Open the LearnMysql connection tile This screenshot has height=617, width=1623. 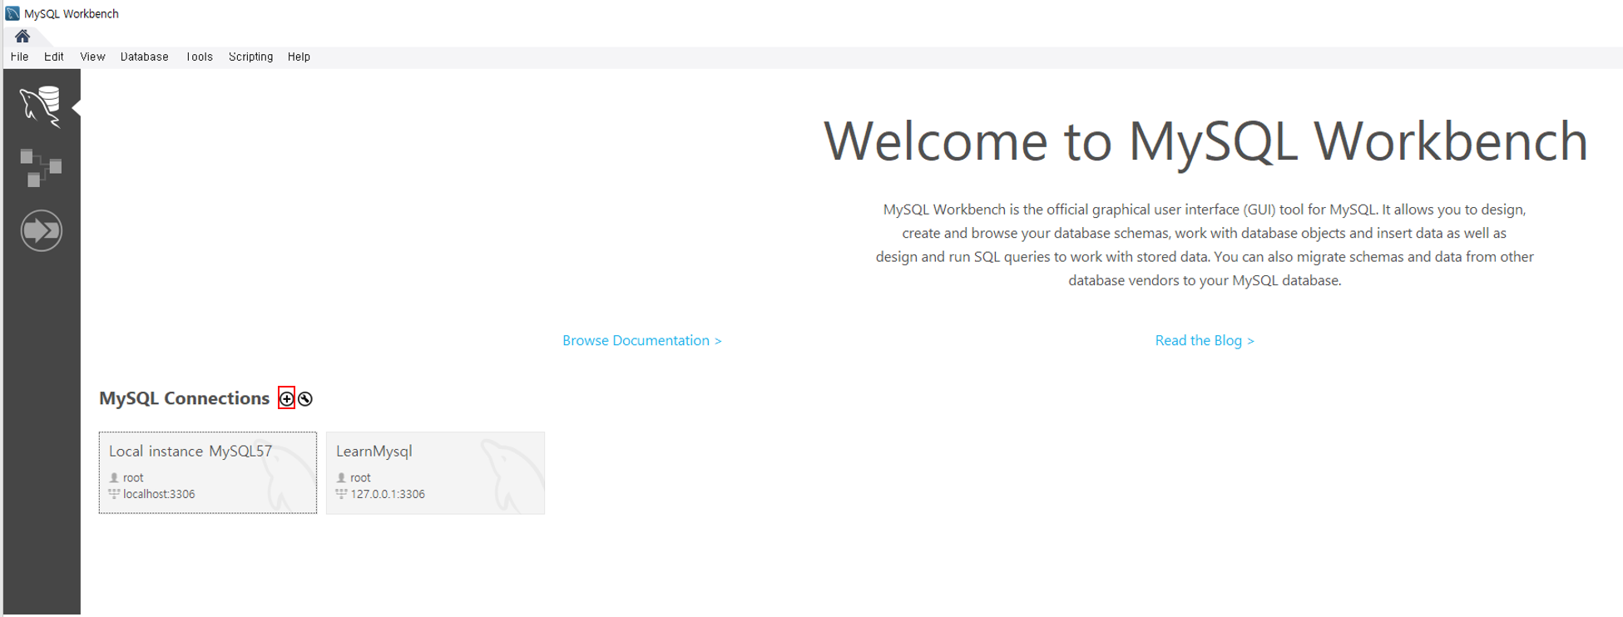[435, 472]
